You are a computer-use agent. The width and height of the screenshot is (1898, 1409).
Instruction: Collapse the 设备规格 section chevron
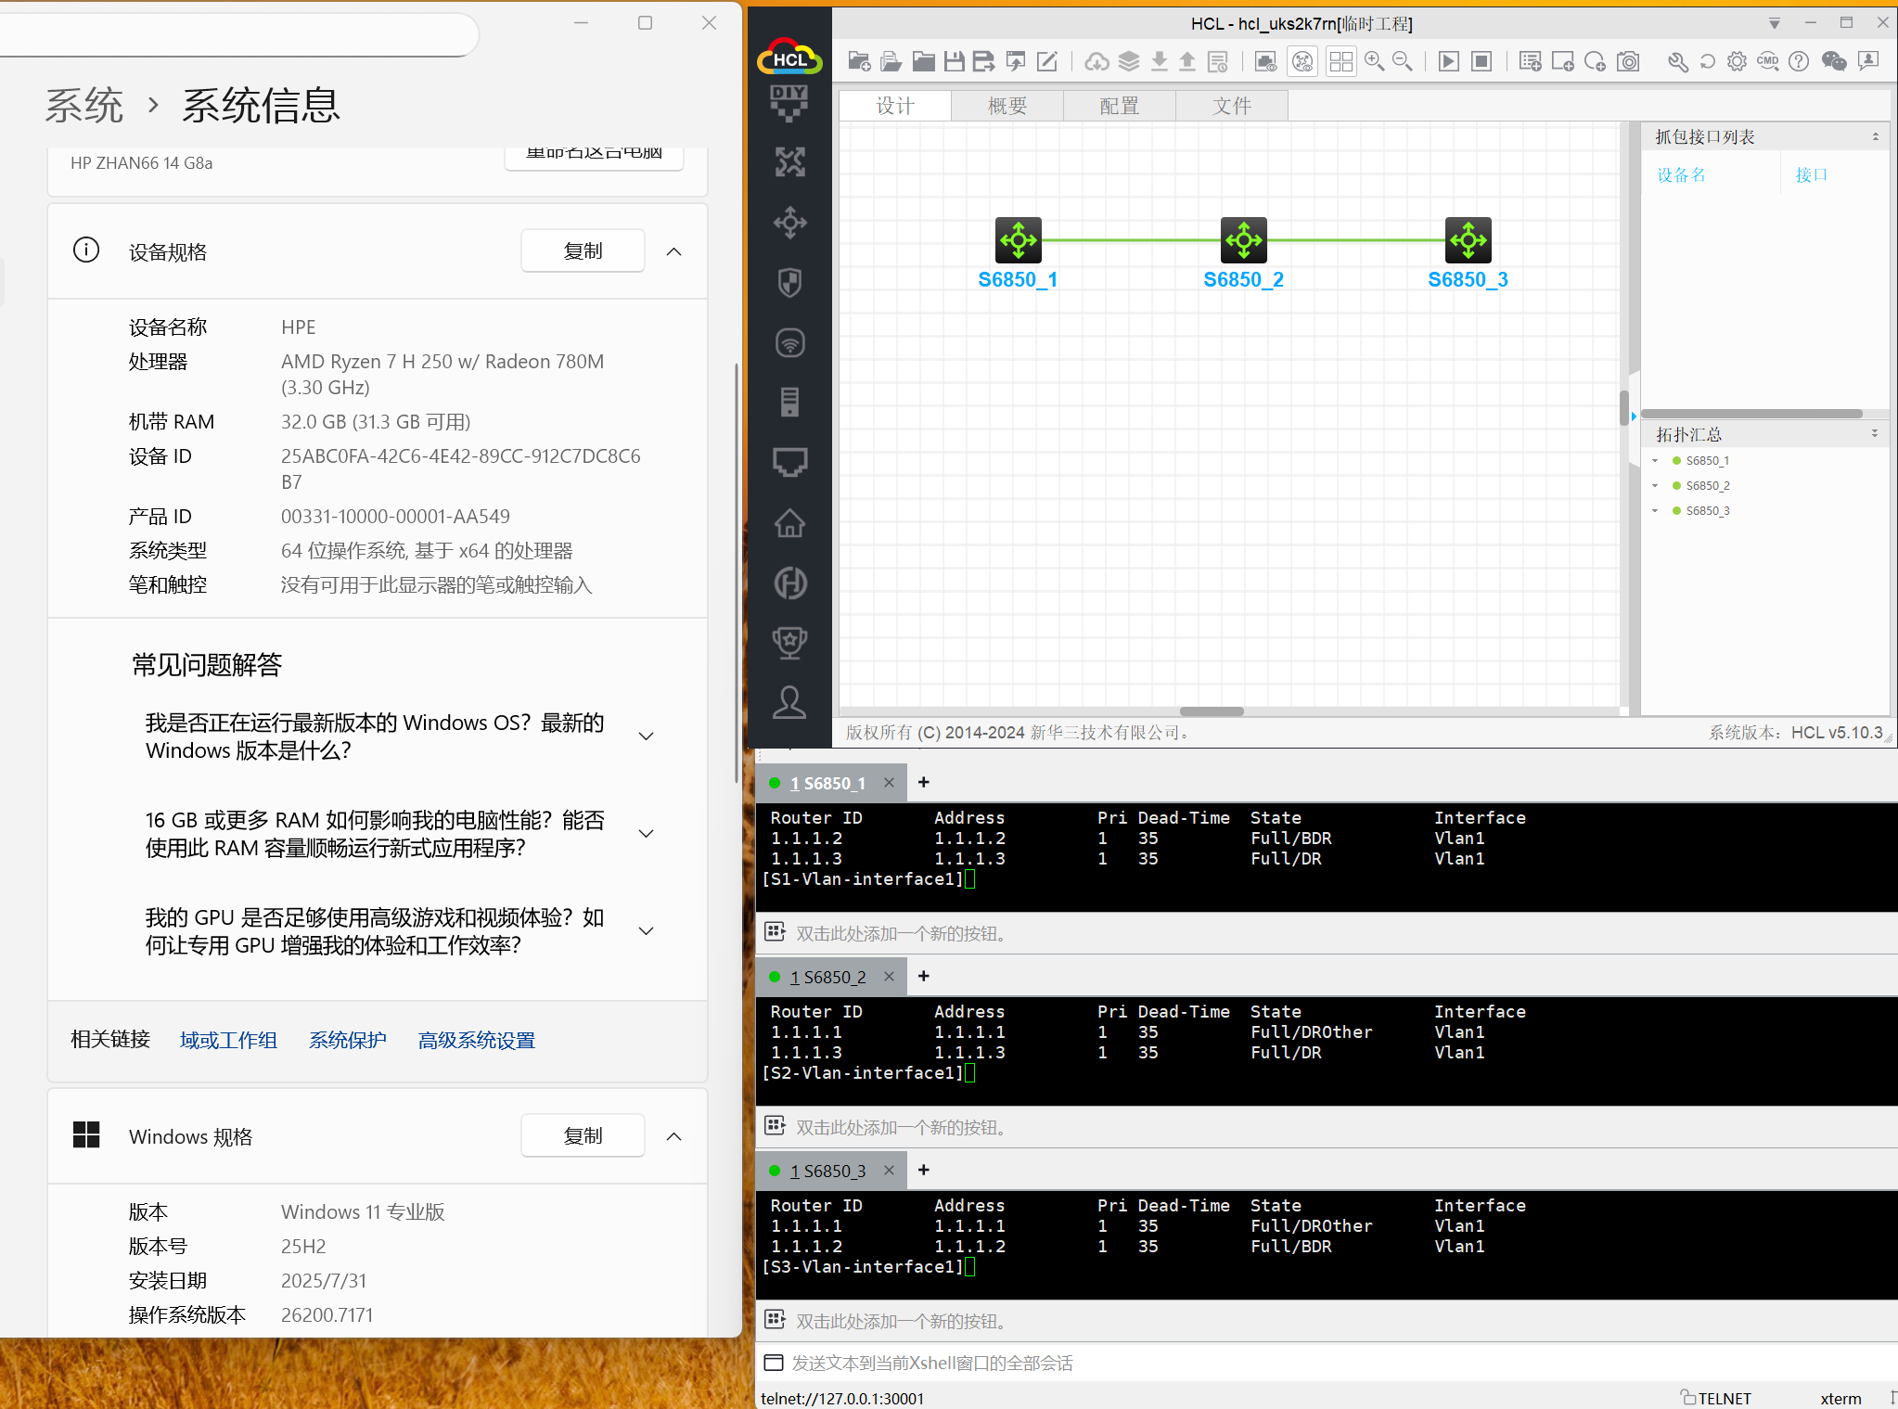674,251
